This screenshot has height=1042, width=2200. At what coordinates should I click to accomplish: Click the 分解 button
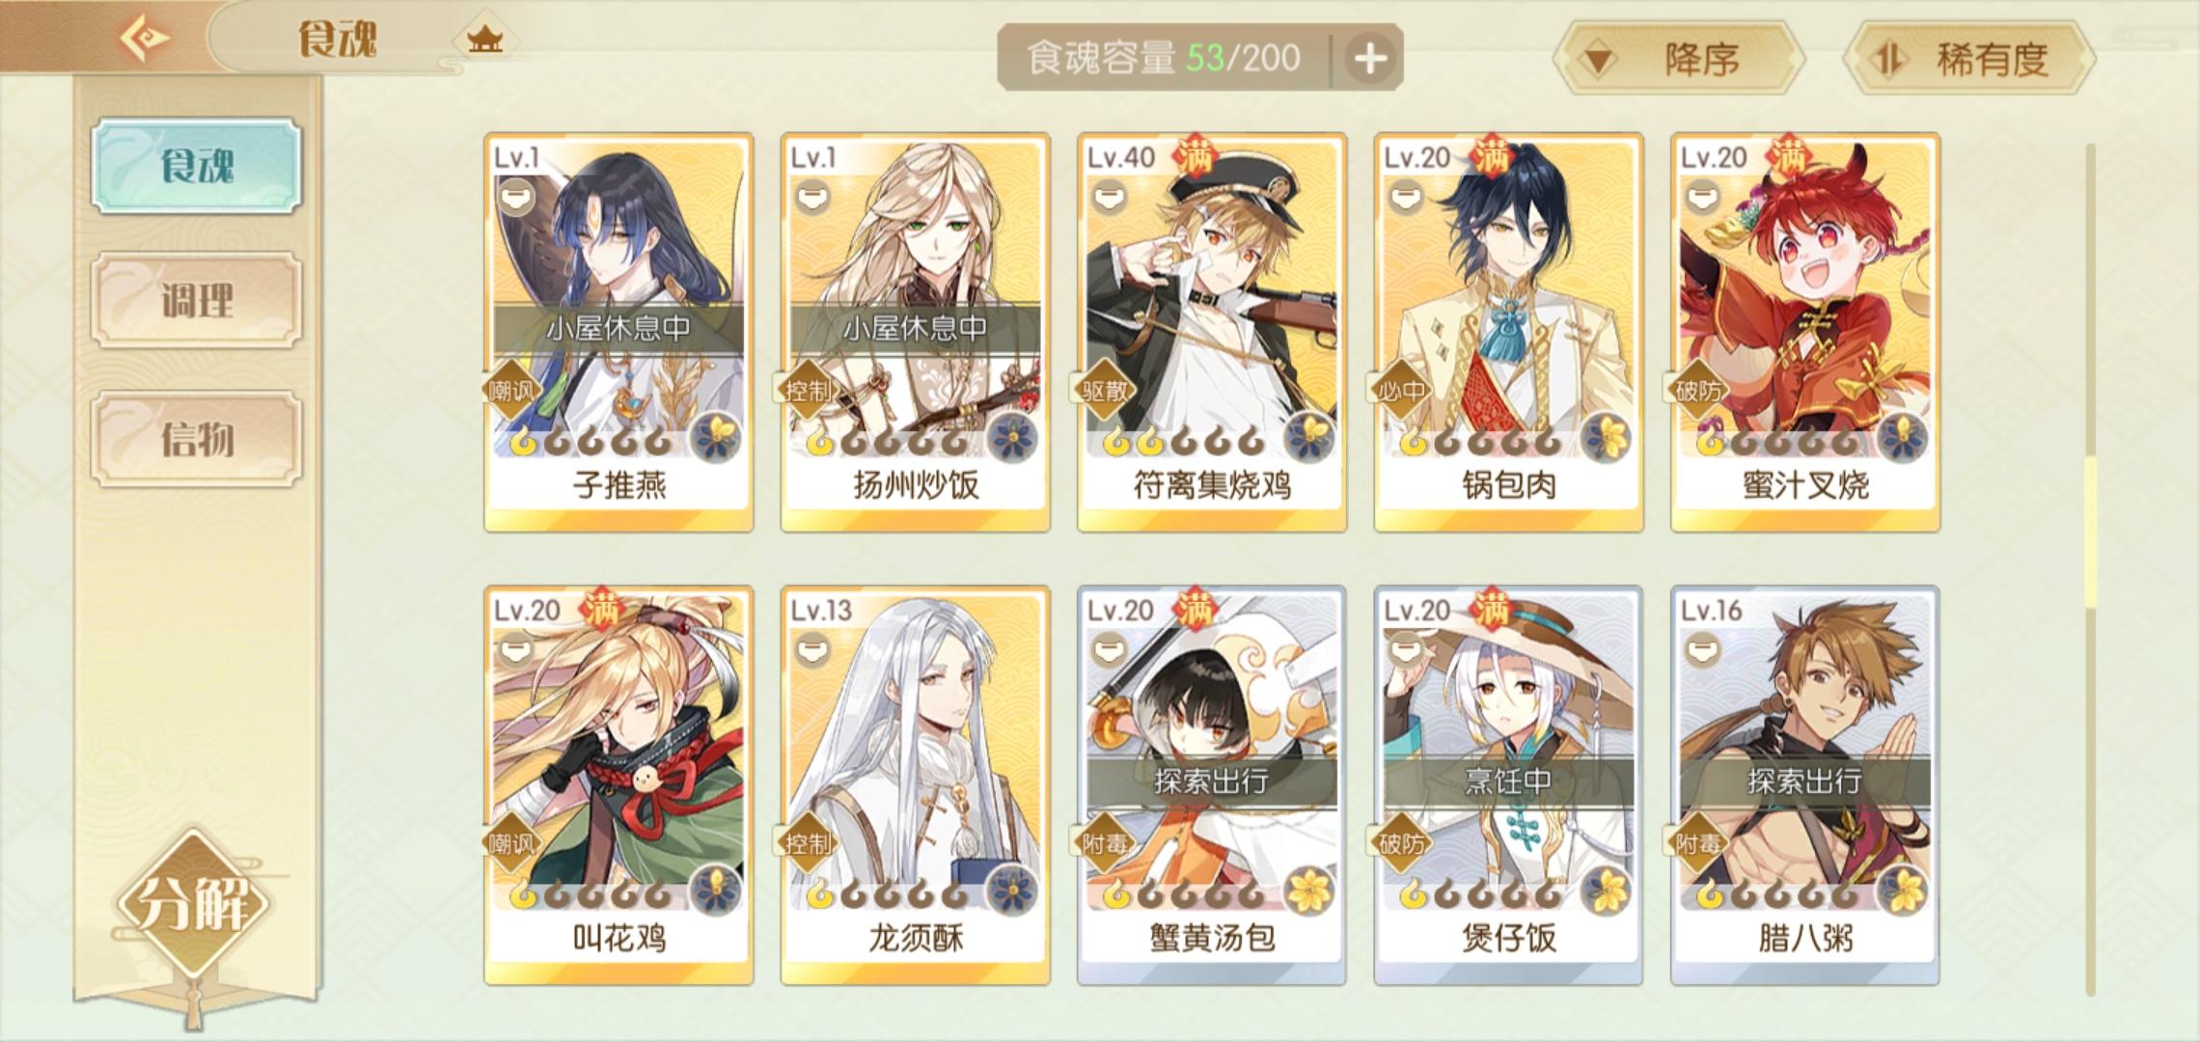pyautogui.click(x=193, y=904)
